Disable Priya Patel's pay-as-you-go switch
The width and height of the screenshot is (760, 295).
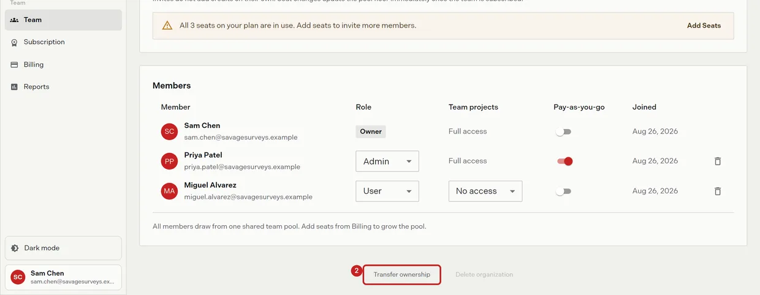[x=563, y=161]
